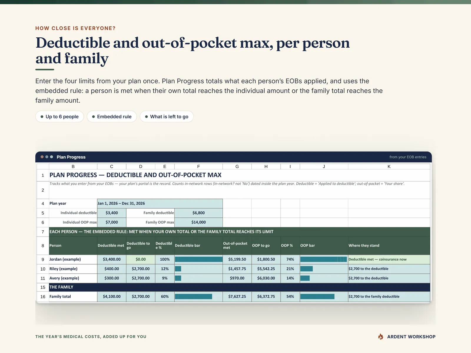
Task: Select column header F
Action: [x=198, y=166]
